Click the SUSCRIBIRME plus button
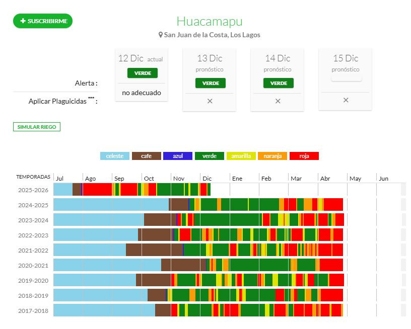 point(43,21)
